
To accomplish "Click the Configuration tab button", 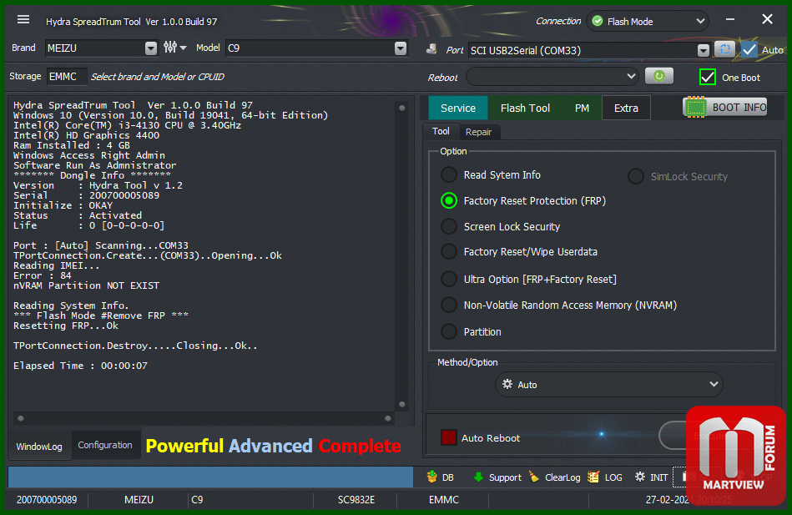I will pos(105,446).
